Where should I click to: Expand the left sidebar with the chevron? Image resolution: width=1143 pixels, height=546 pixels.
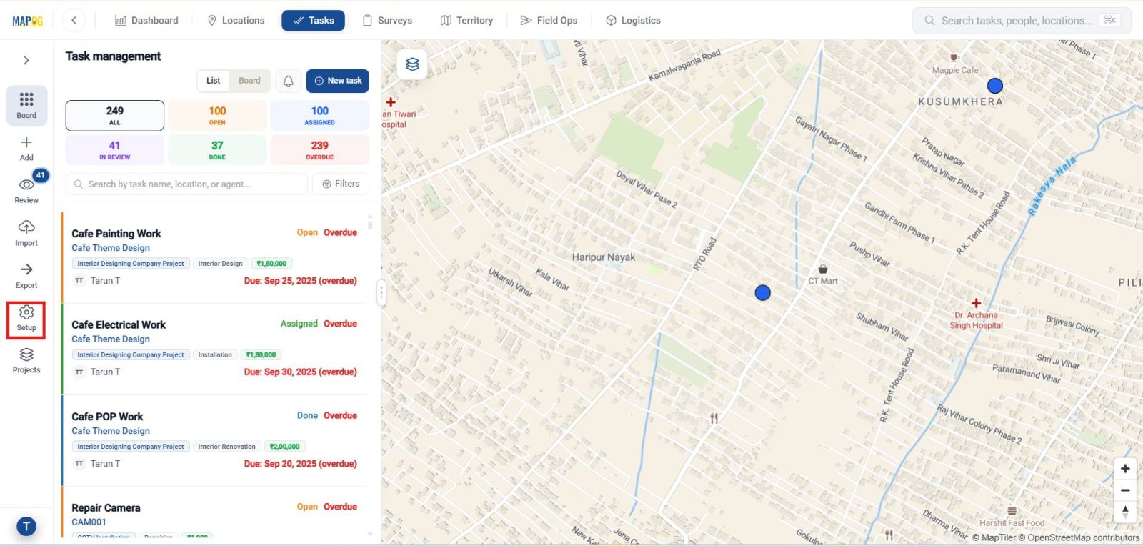coord(26,61)
